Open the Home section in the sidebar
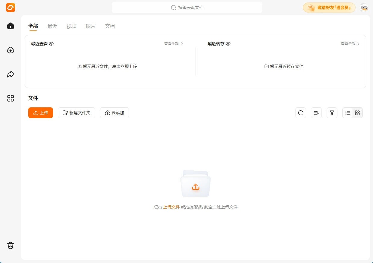This screenshot has width=373, height=263. pos(10,26)
